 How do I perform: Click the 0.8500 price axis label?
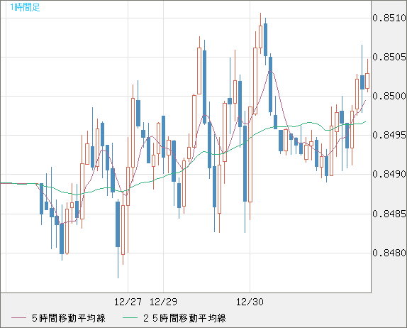pos(389,96)
